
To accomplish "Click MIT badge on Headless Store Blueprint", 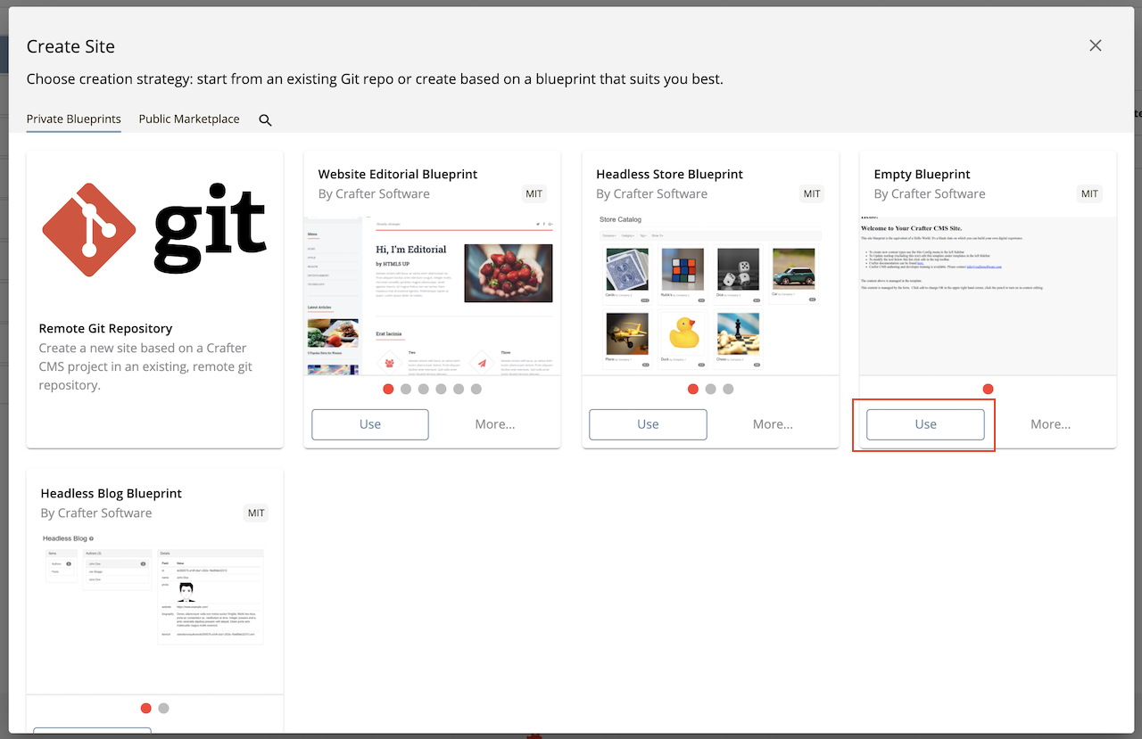I will [812, 193].
